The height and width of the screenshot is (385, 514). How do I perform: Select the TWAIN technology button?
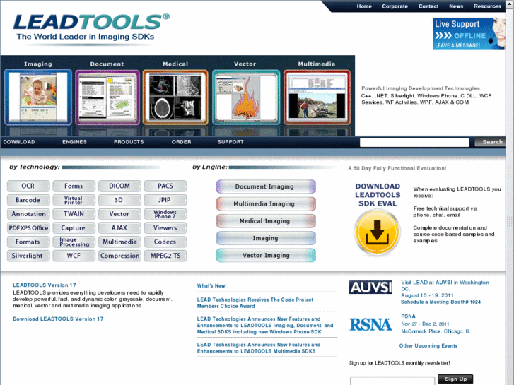point(74,214)
